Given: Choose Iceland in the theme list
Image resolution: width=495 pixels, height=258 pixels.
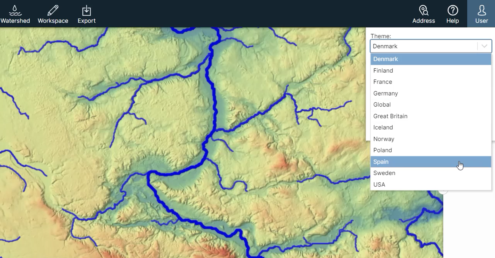Looking at the screenshot, I should 431,127.
